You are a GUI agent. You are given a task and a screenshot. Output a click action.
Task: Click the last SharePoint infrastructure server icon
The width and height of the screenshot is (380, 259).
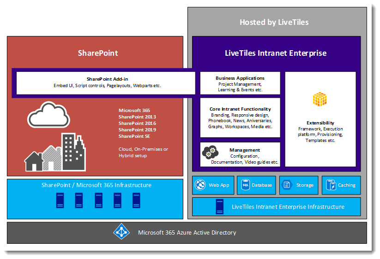pyautogui.click(x=137, y=200)
